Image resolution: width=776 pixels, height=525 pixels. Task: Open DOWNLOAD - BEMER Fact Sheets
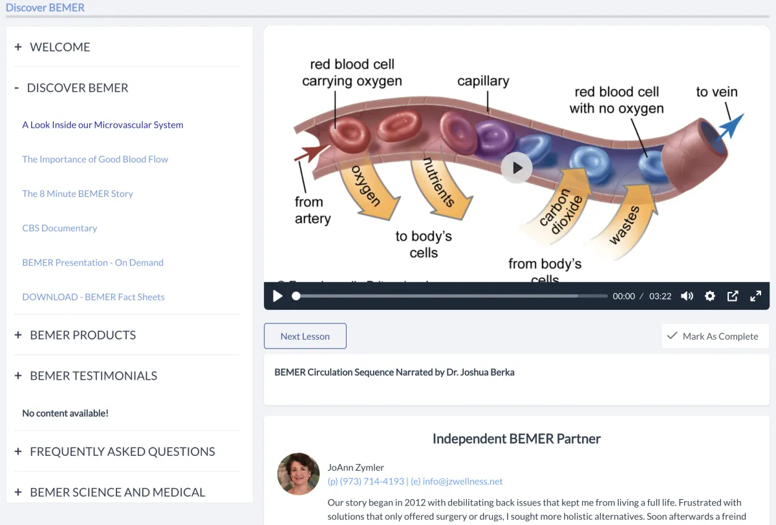click(93, 297)
